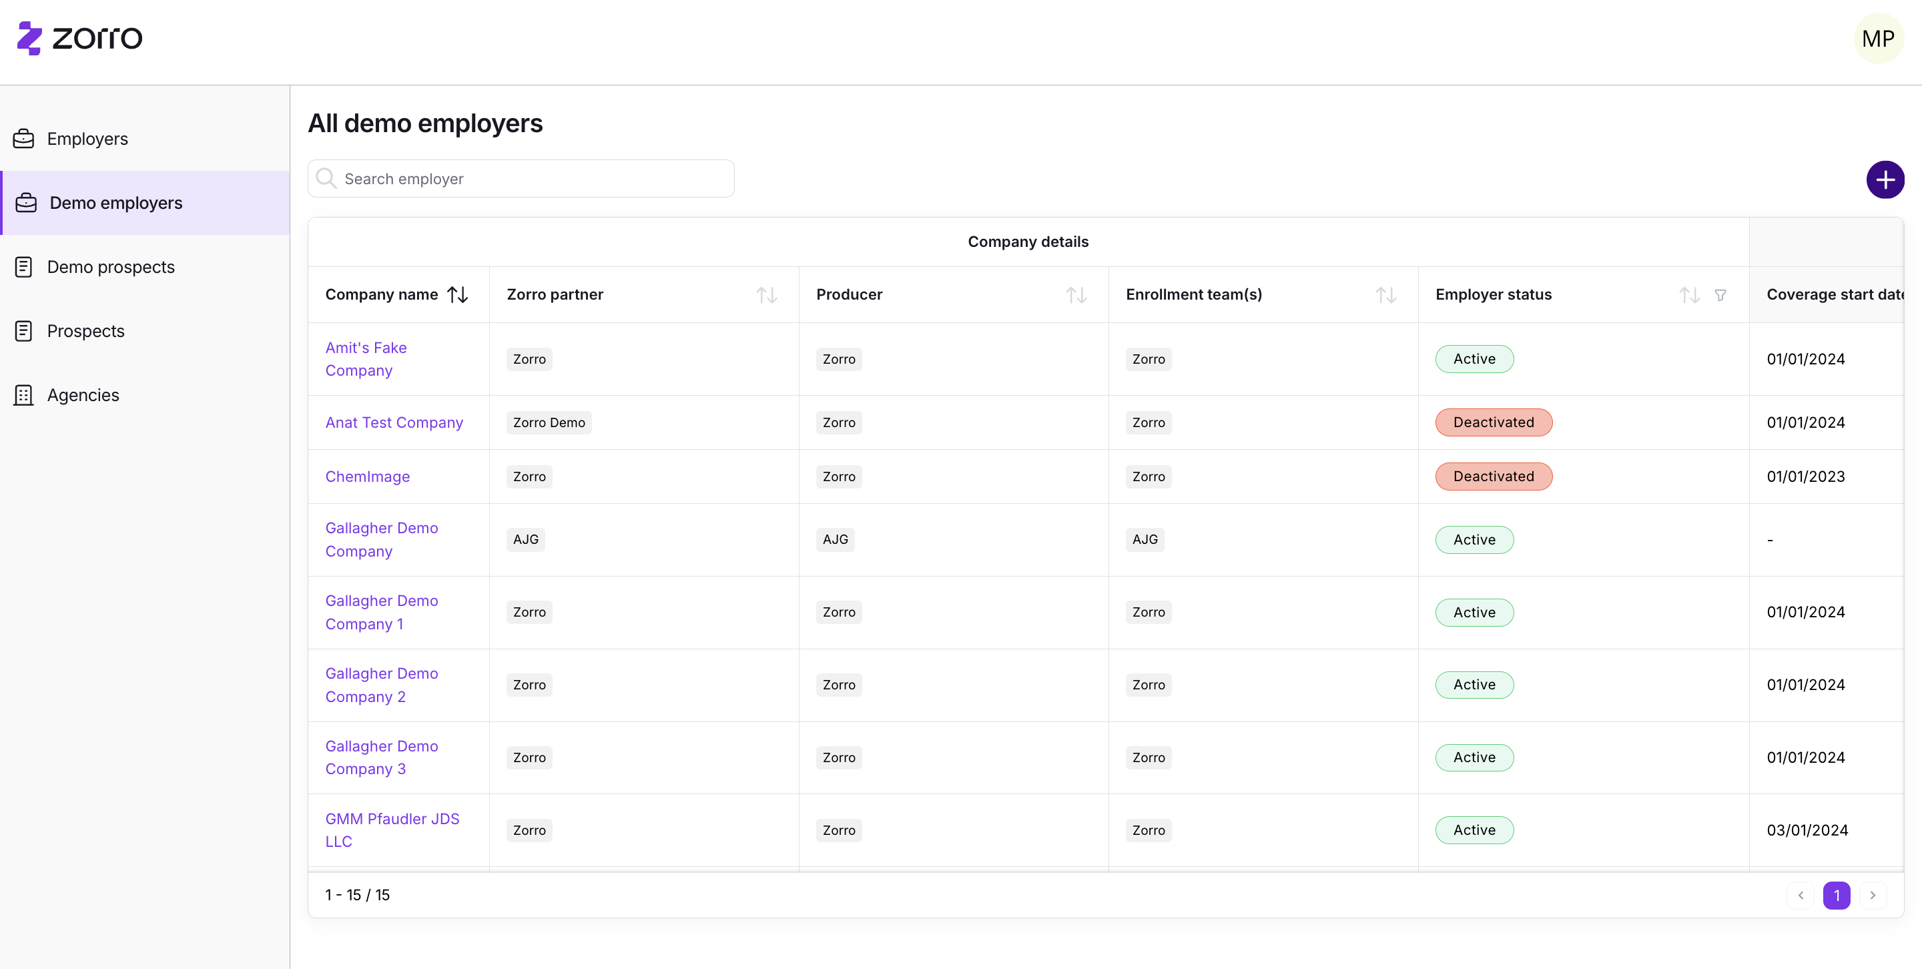Open the Employers section
The image size is (1922, 969).
click(x=145, y=139)
